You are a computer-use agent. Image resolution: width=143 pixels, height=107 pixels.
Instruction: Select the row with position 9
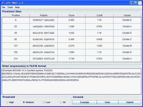pyautogui.click(x=71, y=20)
